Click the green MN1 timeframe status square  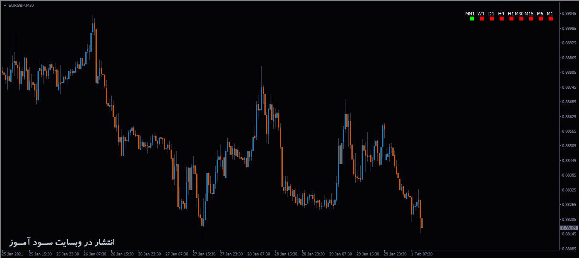pos(472,18)
